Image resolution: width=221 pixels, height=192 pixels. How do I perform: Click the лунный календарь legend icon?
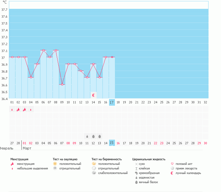(x=172, y=173)
